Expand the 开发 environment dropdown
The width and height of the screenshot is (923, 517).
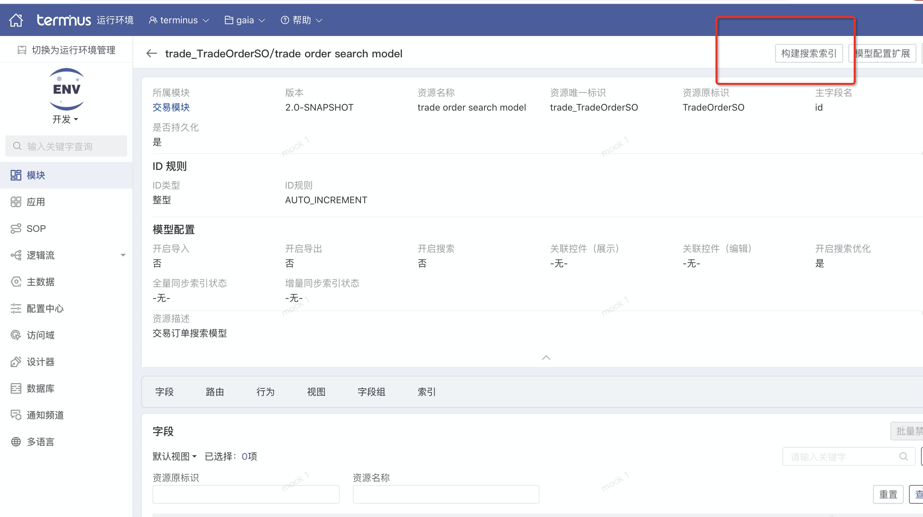(x=65, y=119)
